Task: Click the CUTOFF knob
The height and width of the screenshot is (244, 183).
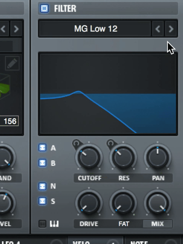Action: tap(89, 157)
